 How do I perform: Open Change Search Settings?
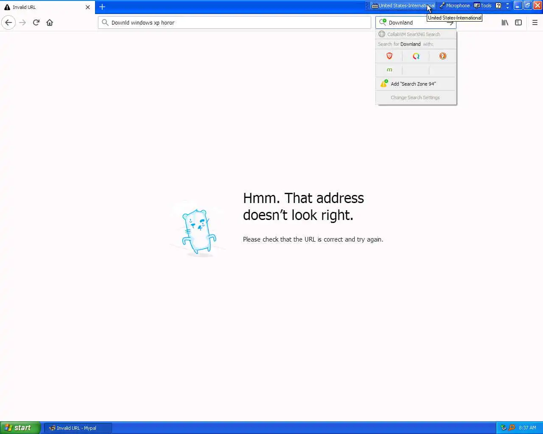point(416,97)
